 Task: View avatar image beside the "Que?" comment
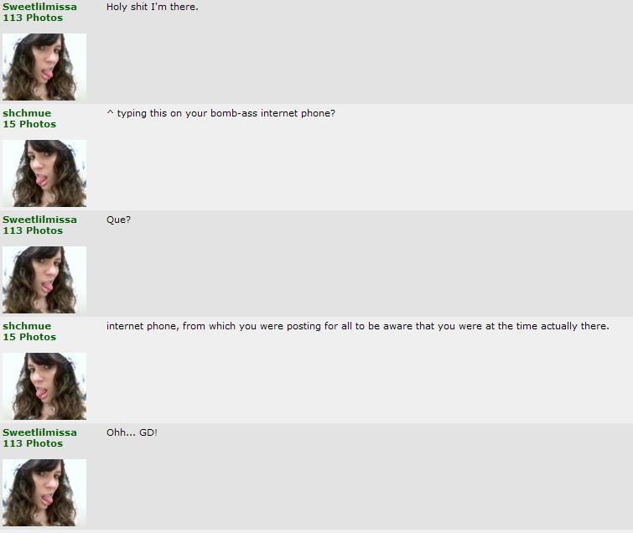(x=44, y=280)
